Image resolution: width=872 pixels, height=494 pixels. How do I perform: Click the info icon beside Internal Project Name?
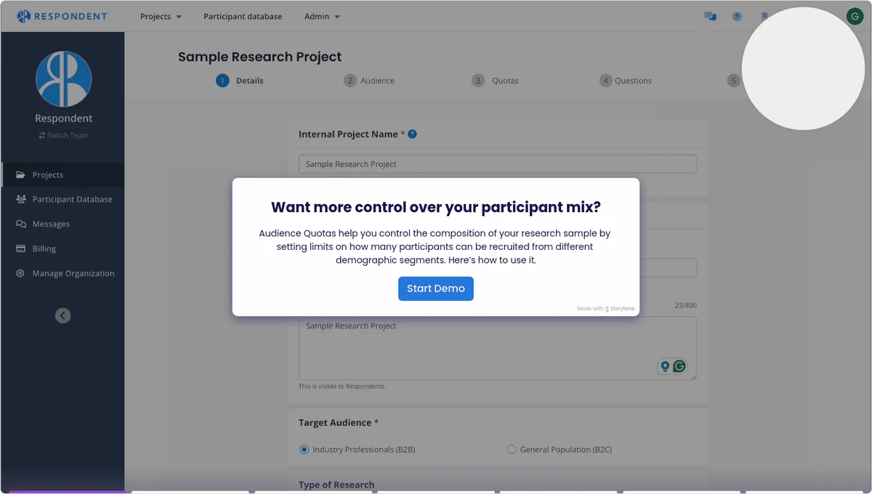point(412,134)
